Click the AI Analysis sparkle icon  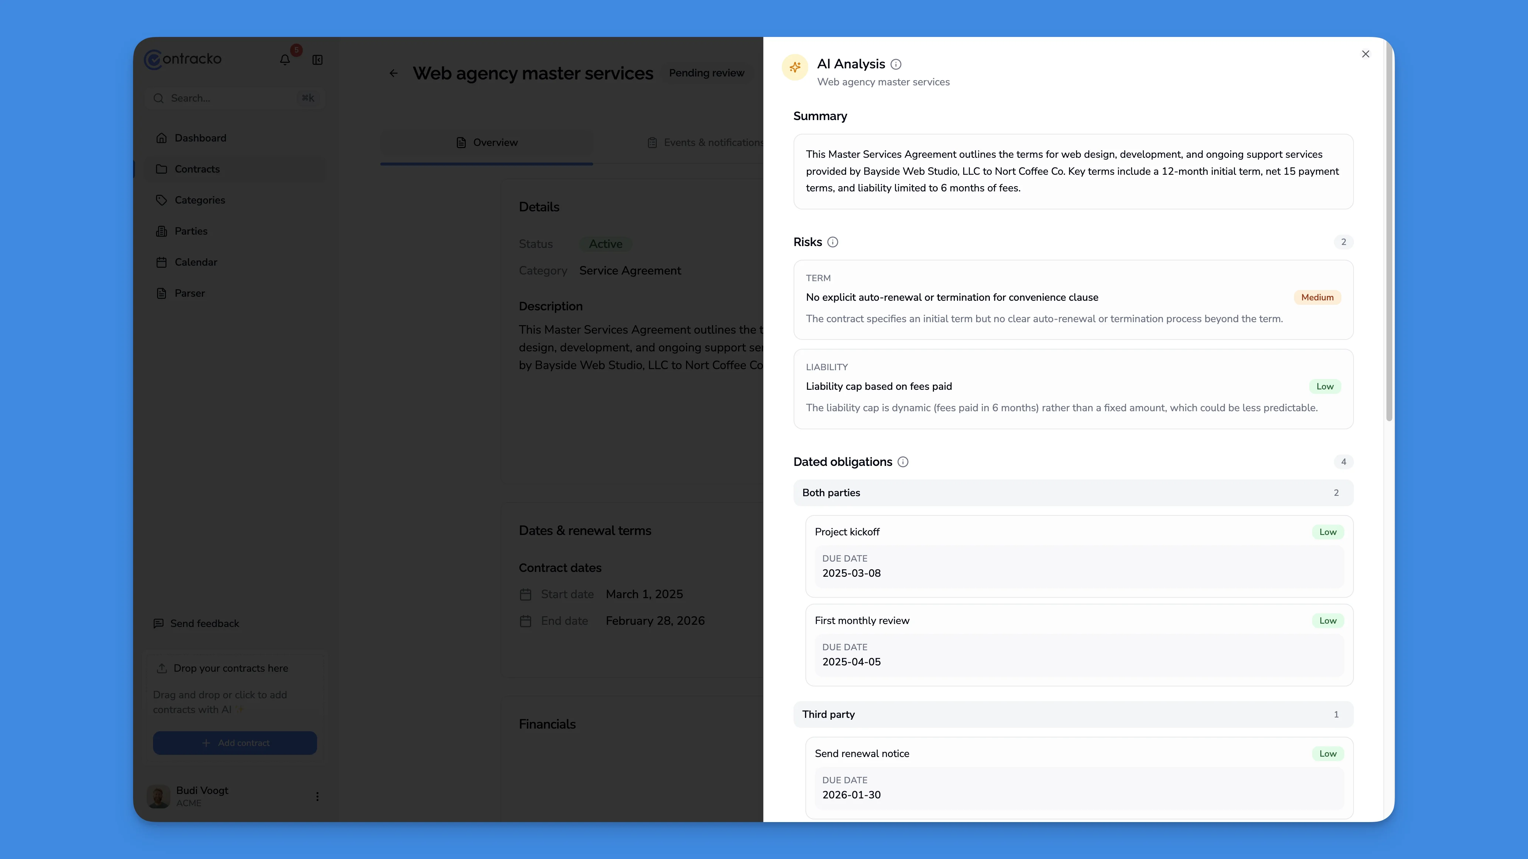[x=795, y=67]
